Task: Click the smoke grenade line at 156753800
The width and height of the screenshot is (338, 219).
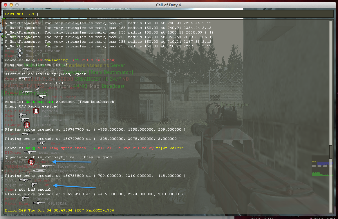Action: pos(95,176)
